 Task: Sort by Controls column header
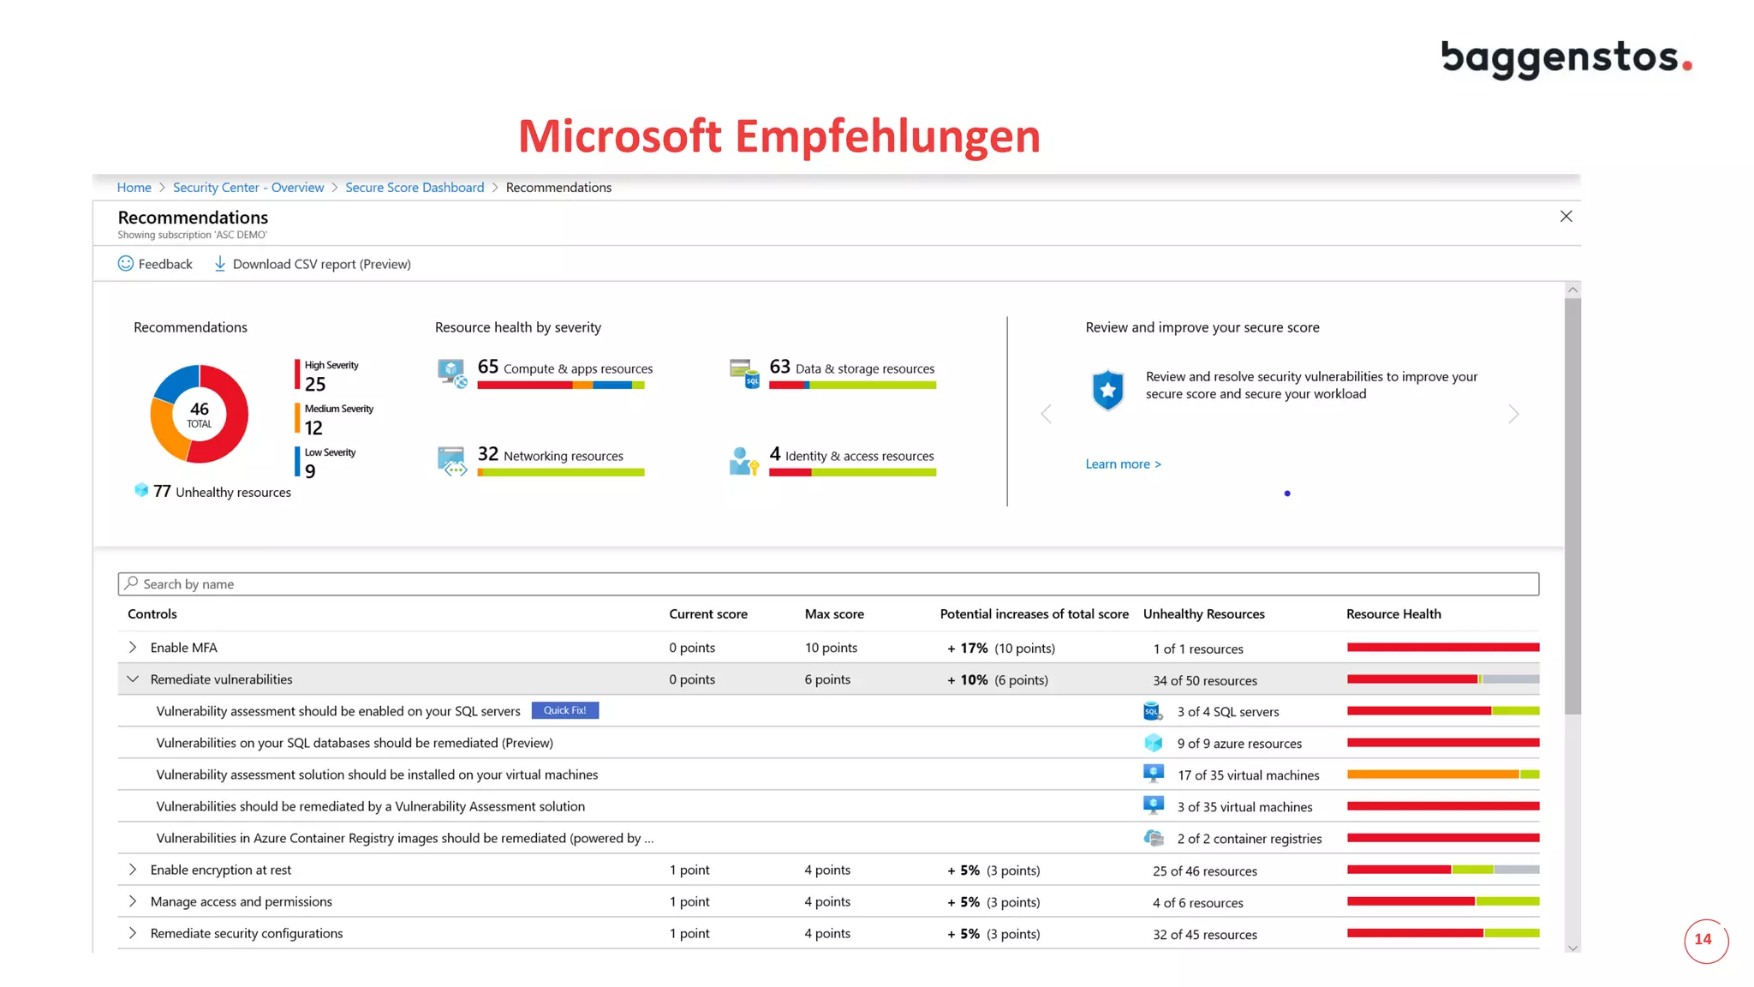[x=152, y=613]
